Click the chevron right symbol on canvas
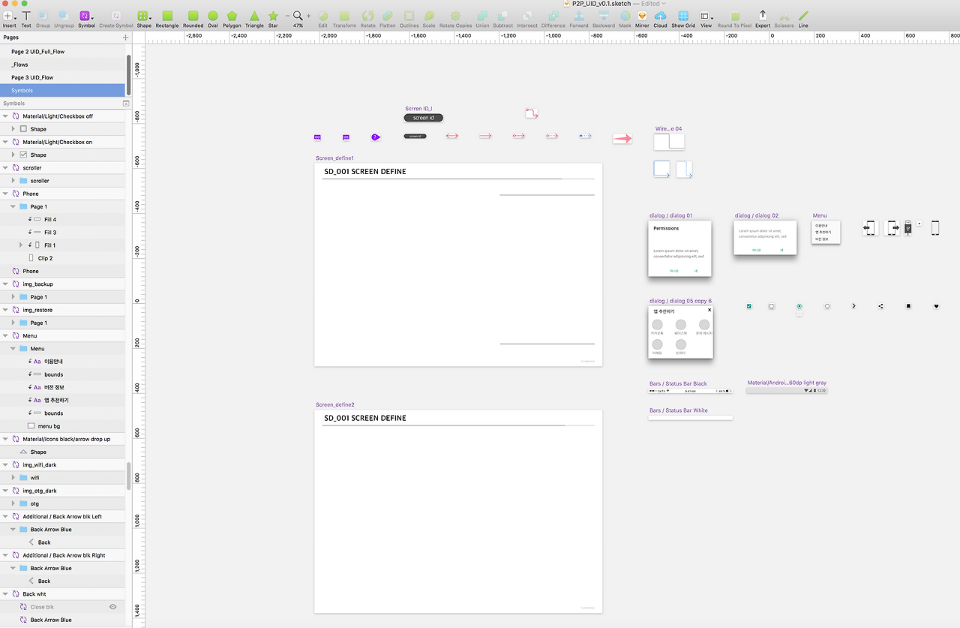This screenshot has height=628, width=960. 853,306
